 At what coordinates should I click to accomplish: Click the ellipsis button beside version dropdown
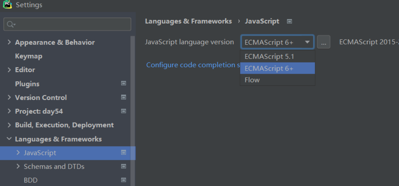pyautogui.click(x=324, y=42)
